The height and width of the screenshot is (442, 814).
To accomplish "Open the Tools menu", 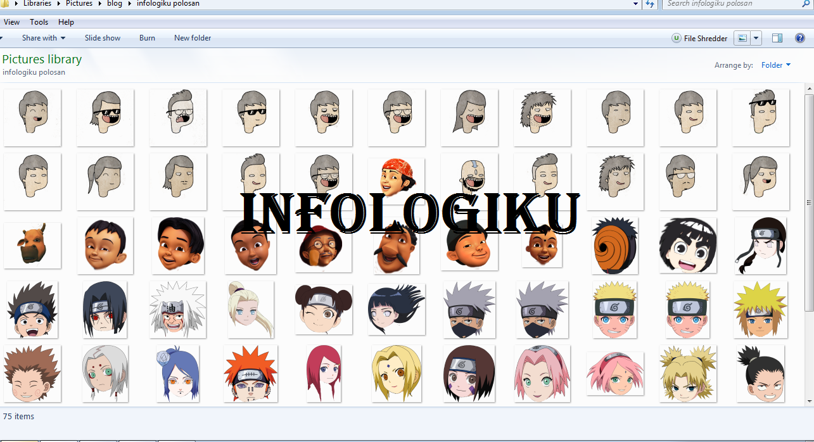I will pos(39,22).
